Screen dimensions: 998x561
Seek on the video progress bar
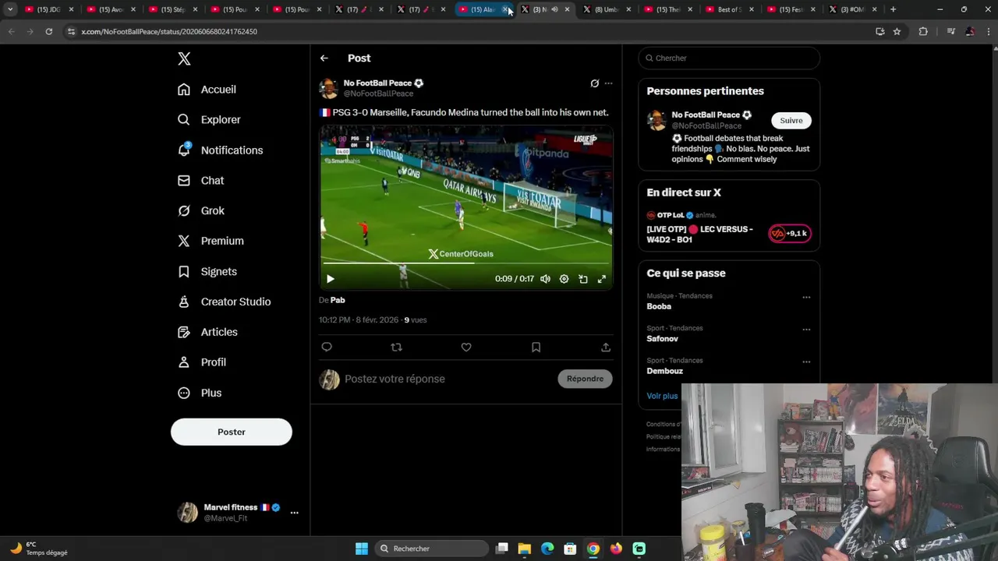click(466, 263)
